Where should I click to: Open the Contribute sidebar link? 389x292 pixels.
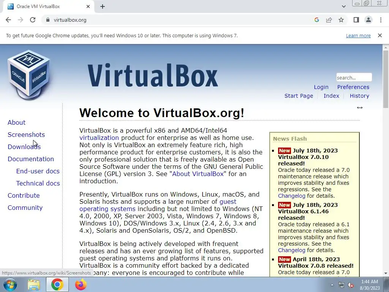coord(24,195)
